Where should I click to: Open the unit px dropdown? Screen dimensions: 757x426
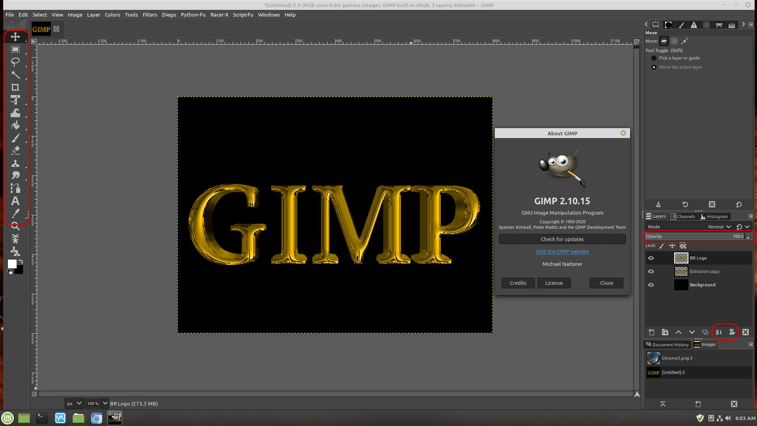tap(74, 404)
